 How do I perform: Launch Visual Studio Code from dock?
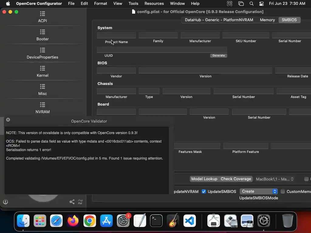(190, 221)
